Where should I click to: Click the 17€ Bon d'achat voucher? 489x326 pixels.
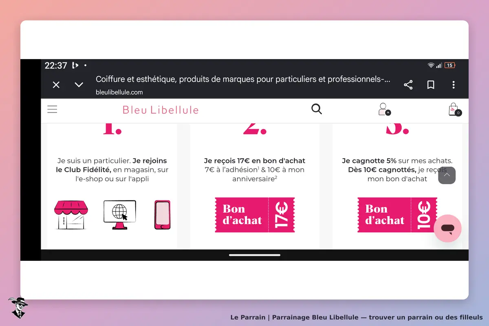click(255, 215)
